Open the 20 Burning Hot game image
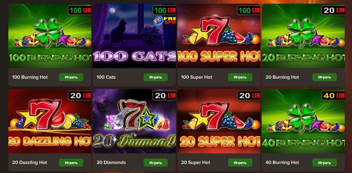352x173 pixels. [x=303, y=36]
